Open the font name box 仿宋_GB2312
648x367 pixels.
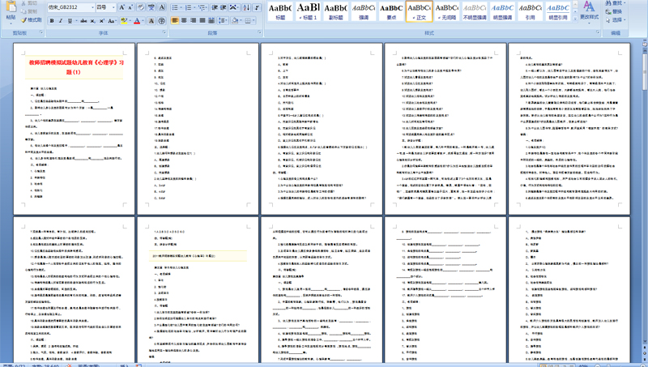70,7
